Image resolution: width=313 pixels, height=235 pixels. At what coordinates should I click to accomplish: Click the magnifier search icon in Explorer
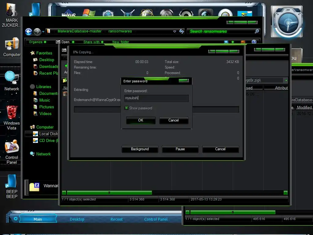pos(257,31)
